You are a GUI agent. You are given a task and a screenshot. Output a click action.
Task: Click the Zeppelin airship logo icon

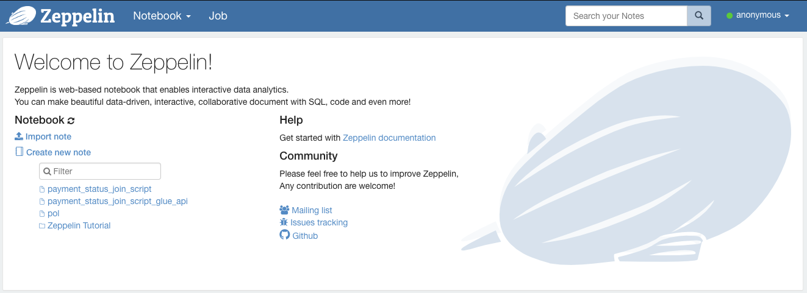(x=20, y=16)
